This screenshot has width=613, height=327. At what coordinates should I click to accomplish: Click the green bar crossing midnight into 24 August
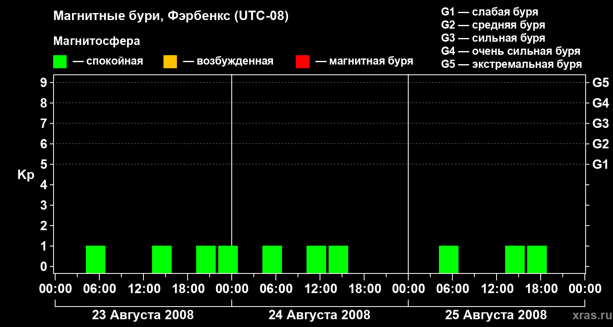click(x=228, y=259)
